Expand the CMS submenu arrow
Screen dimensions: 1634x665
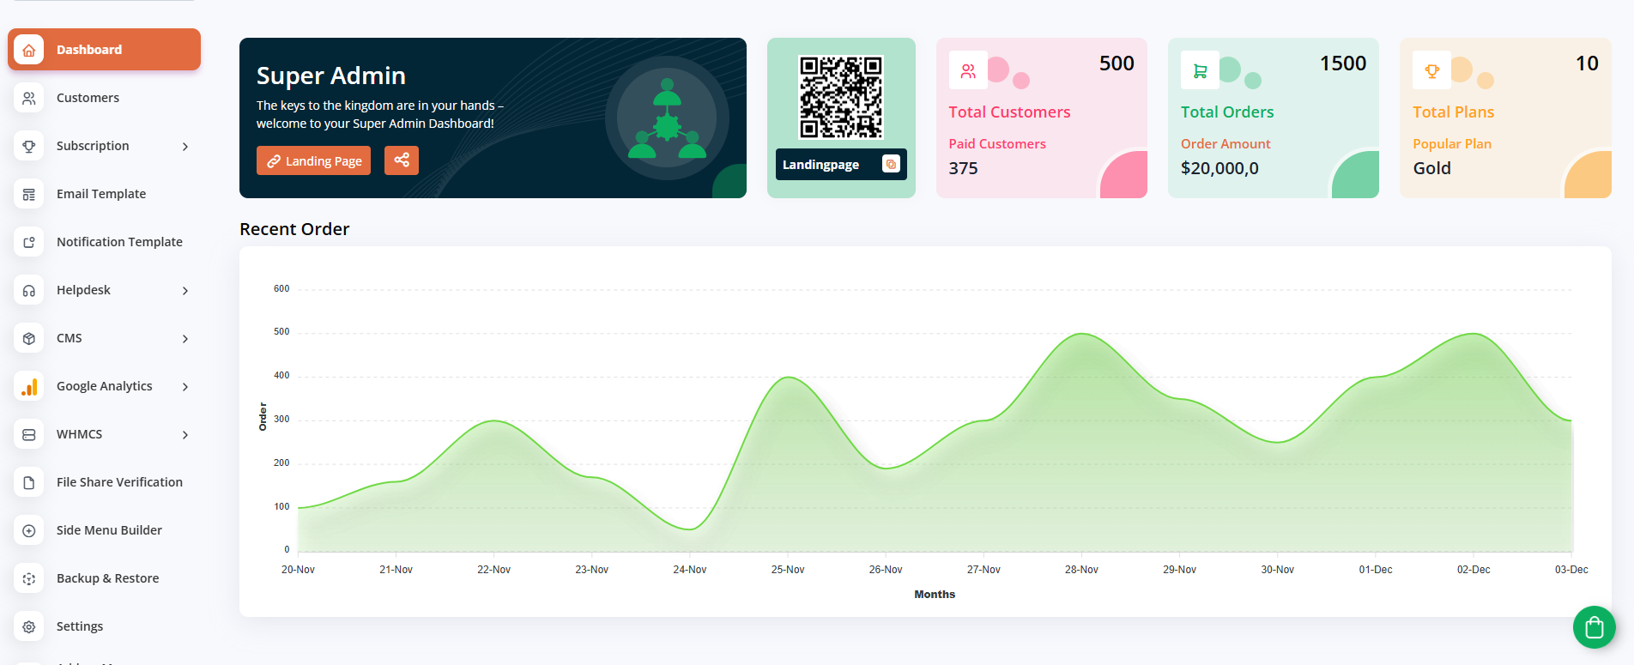pyautogui.click(x=185, y=339)
